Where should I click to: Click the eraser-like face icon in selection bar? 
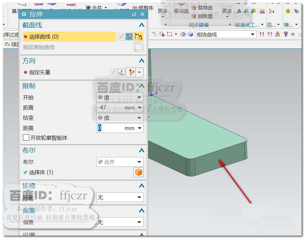(183, 34)
